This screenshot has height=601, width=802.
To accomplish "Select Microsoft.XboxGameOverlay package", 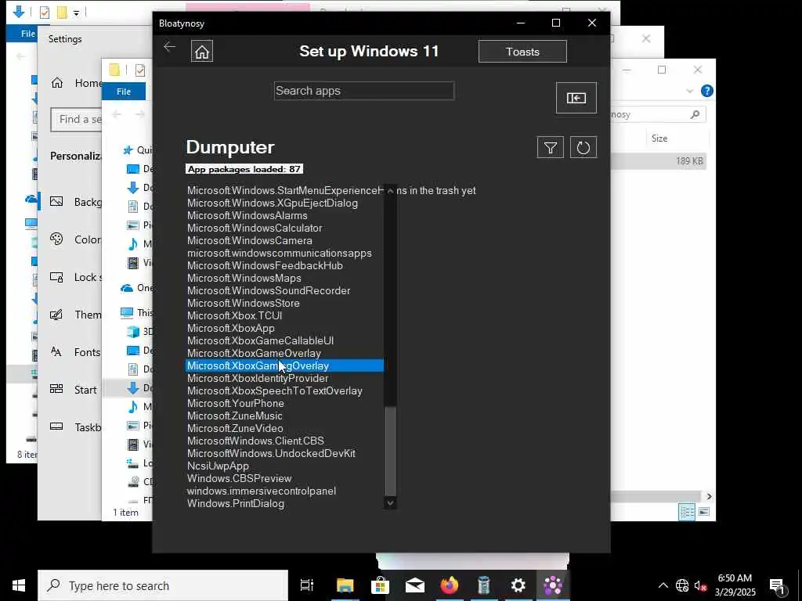I will [x=255, y=354].
